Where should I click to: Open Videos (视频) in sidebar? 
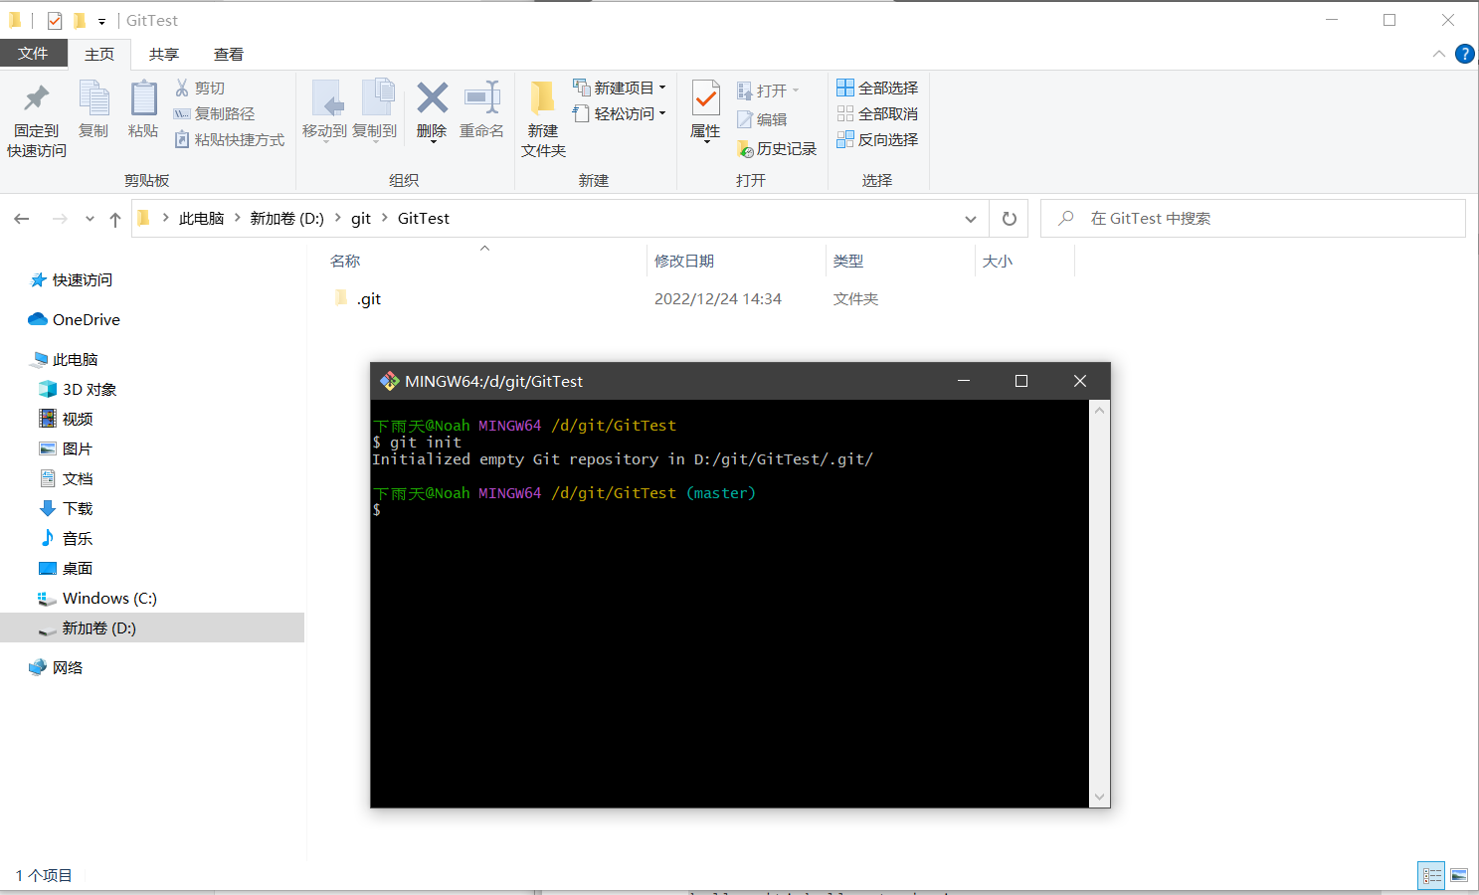(x=77, y=420)
